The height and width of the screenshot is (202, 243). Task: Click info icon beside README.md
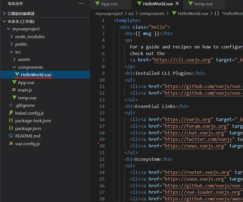pyautogui.click(x=11, y=136)
